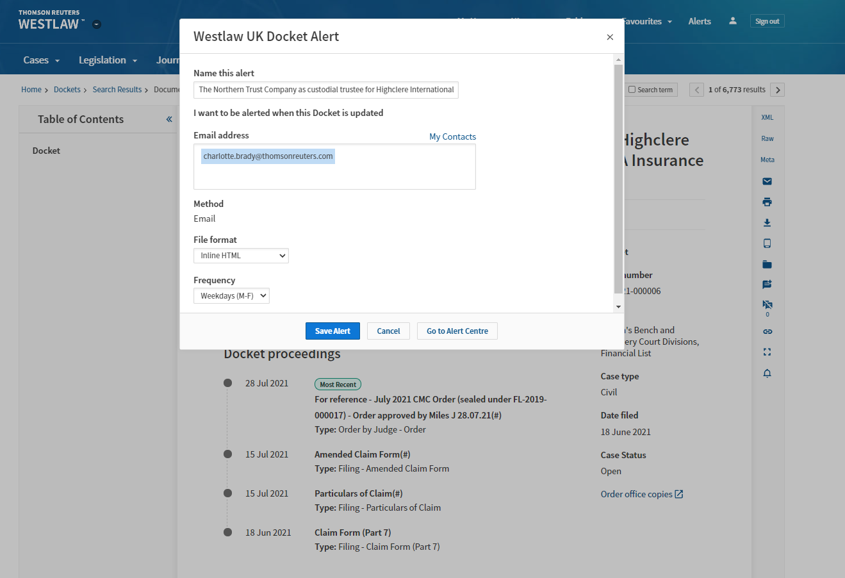Click the 28 Jul 2021 timeline marker
845x578 pixels.
coord(227,383)
